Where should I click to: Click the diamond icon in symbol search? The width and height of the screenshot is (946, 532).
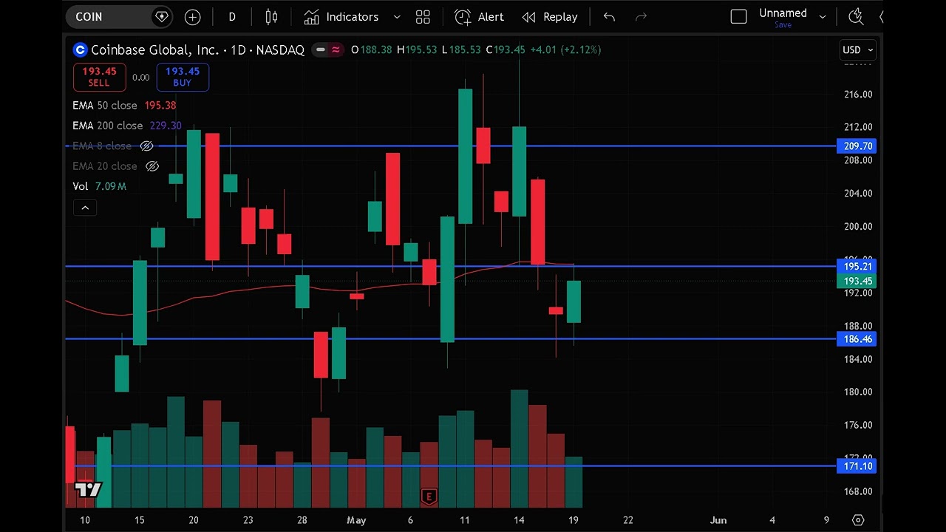point(161,16)
